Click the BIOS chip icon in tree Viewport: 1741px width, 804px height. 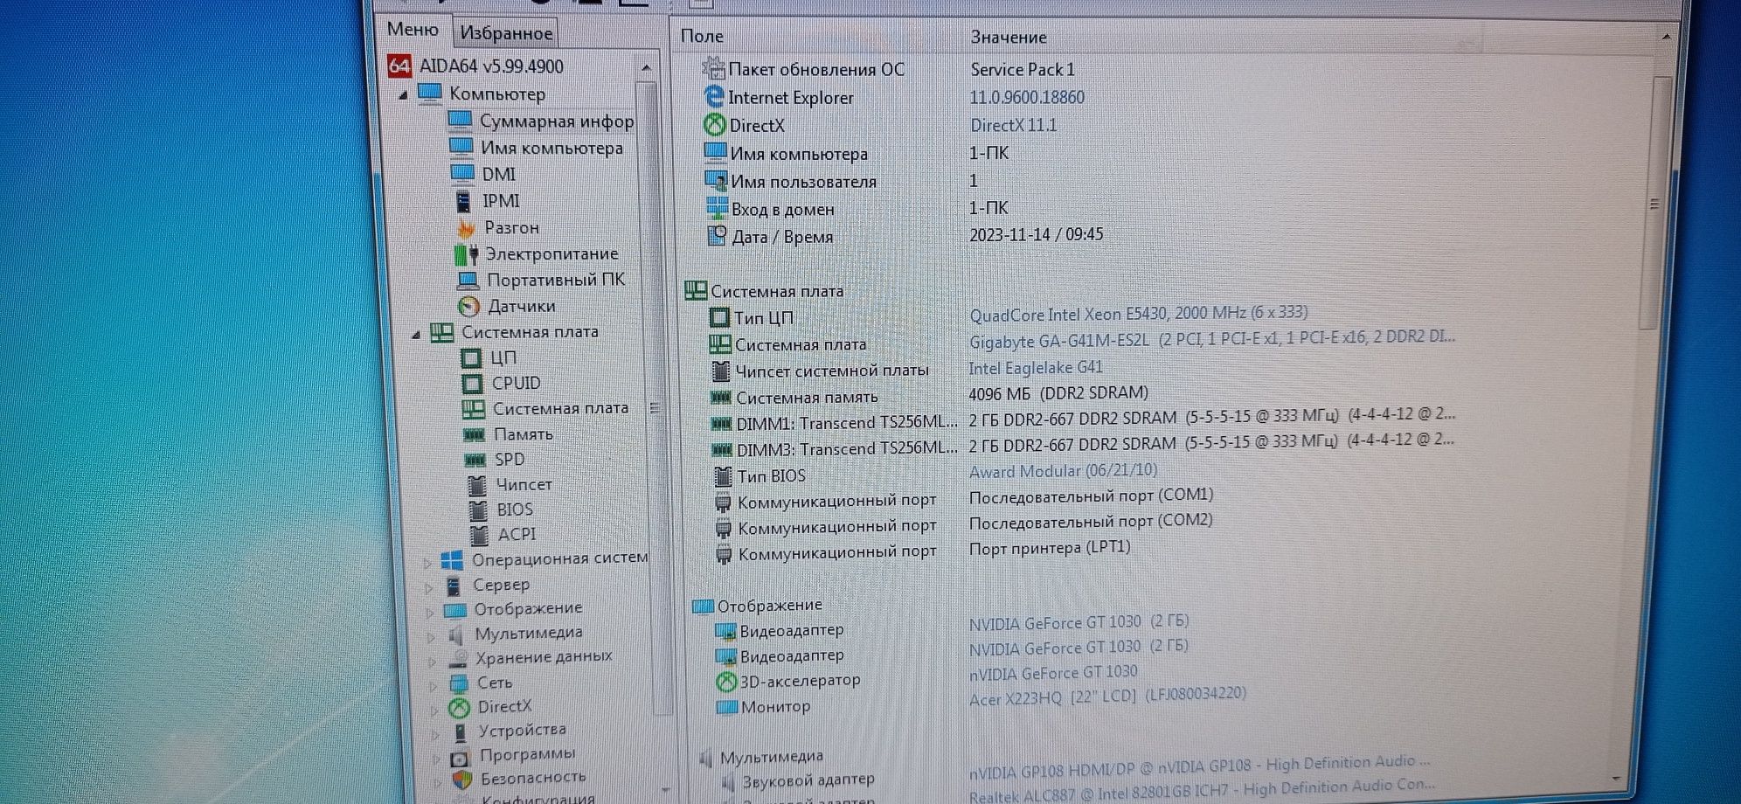(x=478, y=510)
